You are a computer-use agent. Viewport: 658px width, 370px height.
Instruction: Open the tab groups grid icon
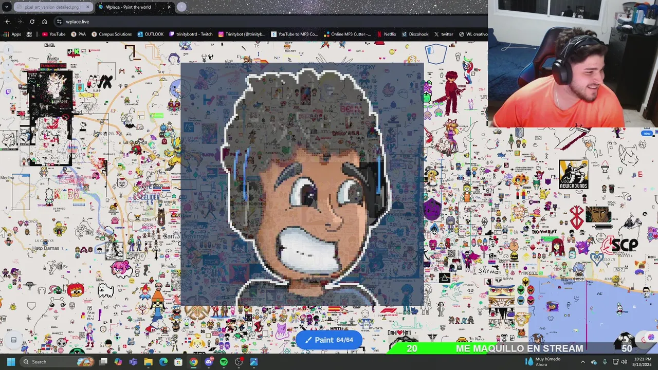(x=29, y=34)
